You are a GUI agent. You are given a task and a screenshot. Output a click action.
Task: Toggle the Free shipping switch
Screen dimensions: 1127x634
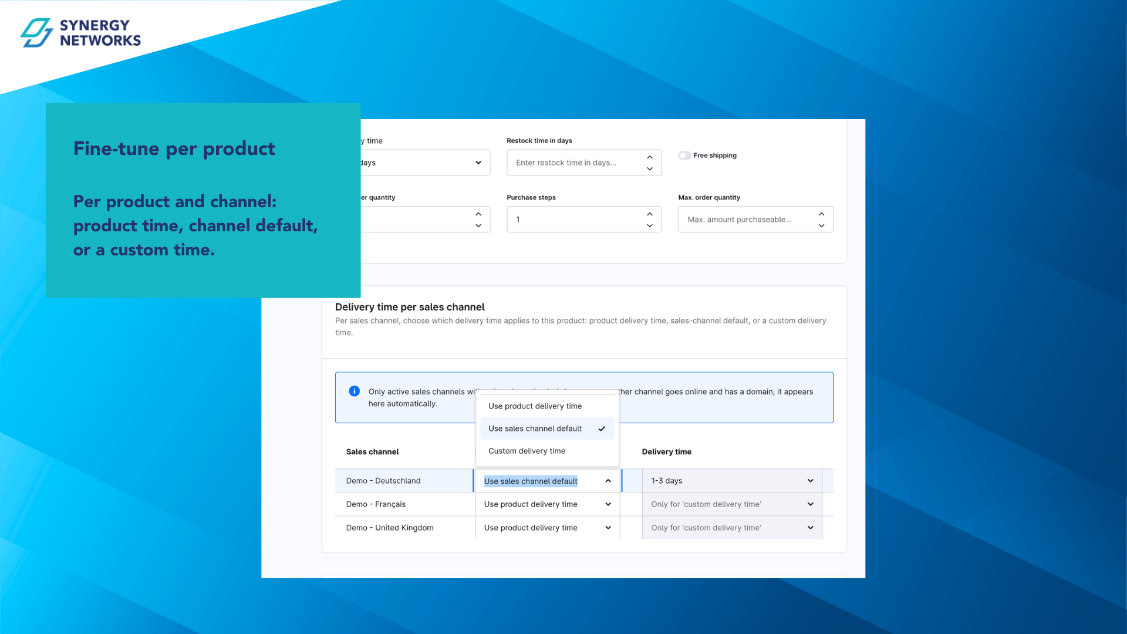[684, 156]
